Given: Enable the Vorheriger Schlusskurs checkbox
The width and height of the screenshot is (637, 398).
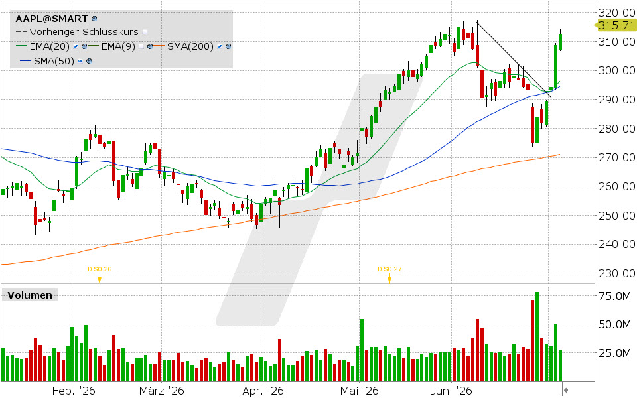Looking at the screenshot, I should point(145,32).
